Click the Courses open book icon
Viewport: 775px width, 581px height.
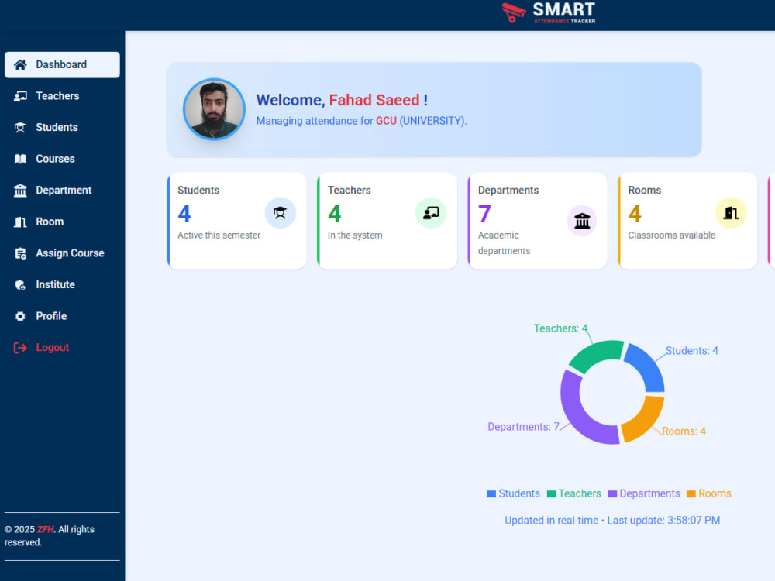[x=20, y=159]
